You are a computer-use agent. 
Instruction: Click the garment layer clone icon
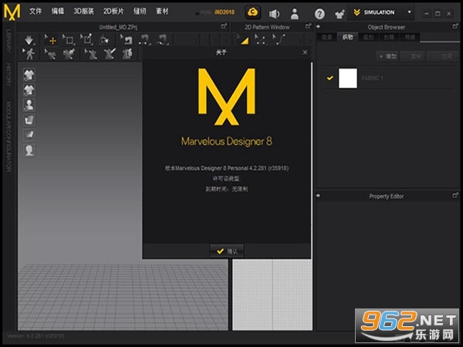click(x=127, y=54)
